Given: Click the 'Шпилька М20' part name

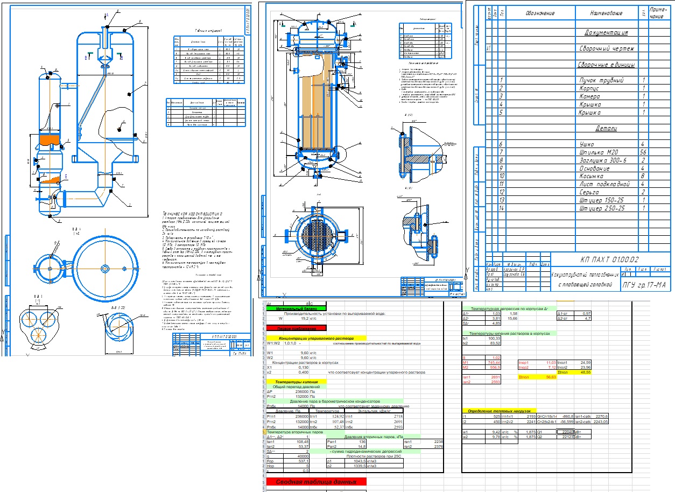Looking at the screenshot, I should 599,152.
